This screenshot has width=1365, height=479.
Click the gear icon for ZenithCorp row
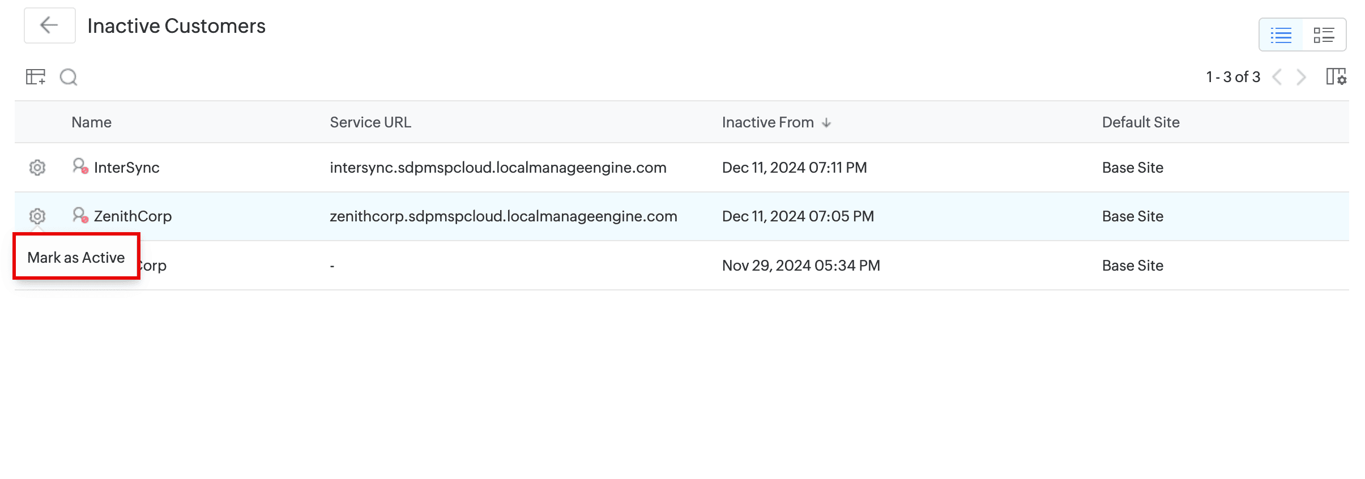pos(37,216)
